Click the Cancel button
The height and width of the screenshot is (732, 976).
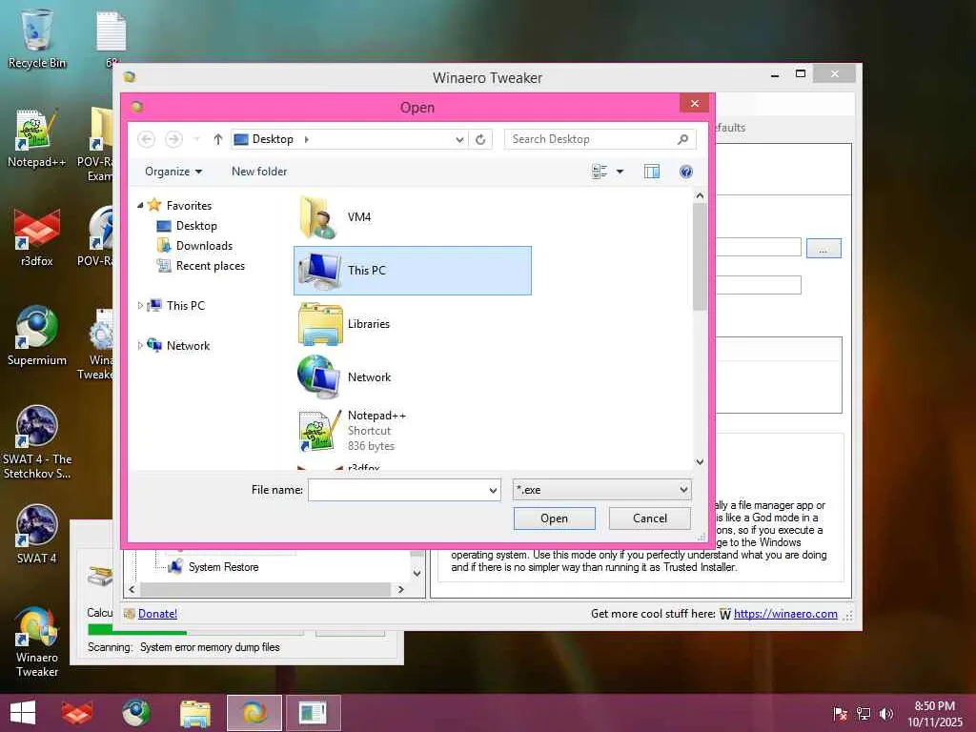[650, 518]
